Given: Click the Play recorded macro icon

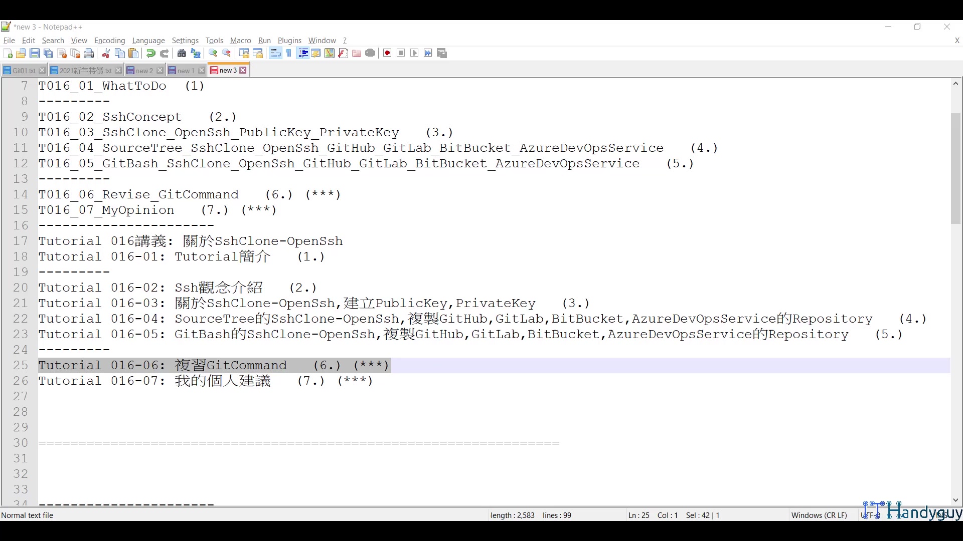Looking at the screenshot, I should (x=414, y=54).
